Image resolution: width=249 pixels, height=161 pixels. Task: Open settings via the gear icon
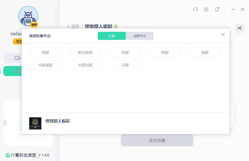click(206, 9)
